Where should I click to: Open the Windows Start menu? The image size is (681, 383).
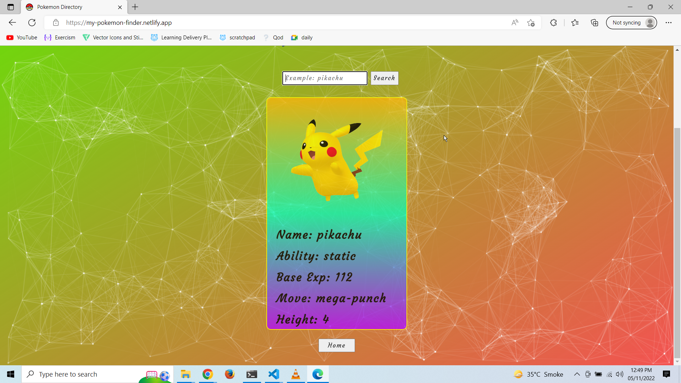point(11,374)
